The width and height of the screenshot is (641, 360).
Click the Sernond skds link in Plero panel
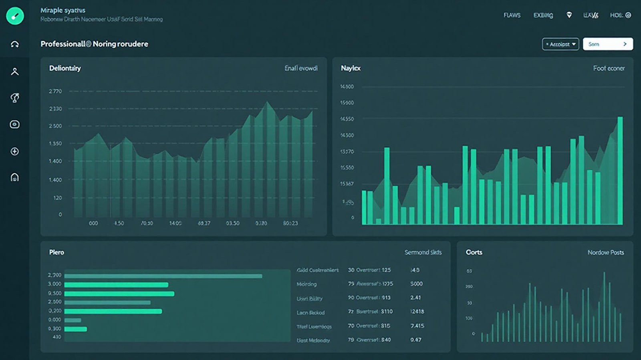(423, 252)
